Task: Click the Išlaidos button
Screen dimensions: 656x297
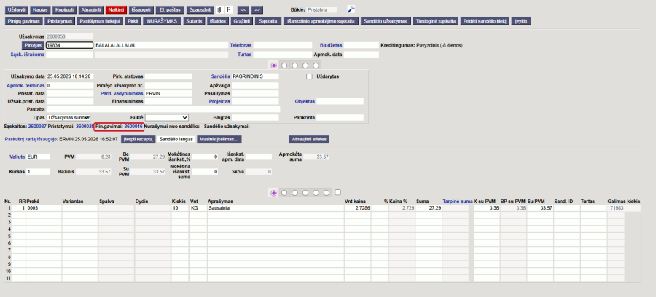Action: click(x=217, y=21)
